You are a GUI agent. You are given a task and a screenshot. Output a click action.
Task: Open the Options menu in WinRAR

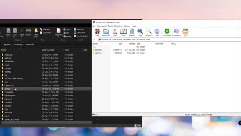127,26
